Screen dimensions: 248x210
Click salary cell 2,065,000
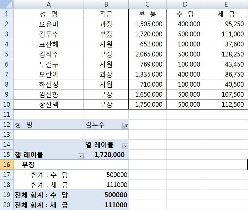[147, 54]
